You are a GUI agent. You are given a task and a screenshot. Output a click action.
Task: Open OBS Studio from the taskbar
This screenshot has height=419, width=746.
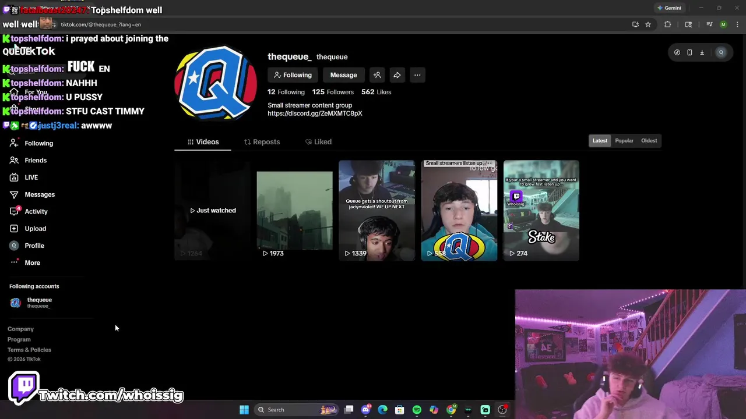(502, 410)
